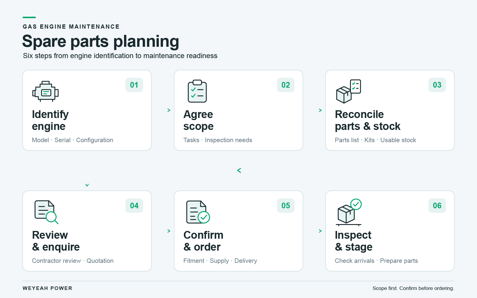Viewport: 477px width, 298px height.
Task: Click the 'Spare parts planning' title
Action: (x=101, y=41)
